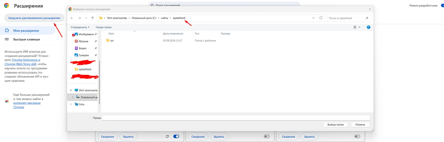Viewport: 444px width, 142px height.
Task: Expand the 'Локальный диск' tree node
Action: 72,97
